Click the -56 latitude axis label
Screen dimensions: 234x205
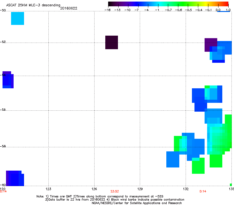tap(3, 110)
